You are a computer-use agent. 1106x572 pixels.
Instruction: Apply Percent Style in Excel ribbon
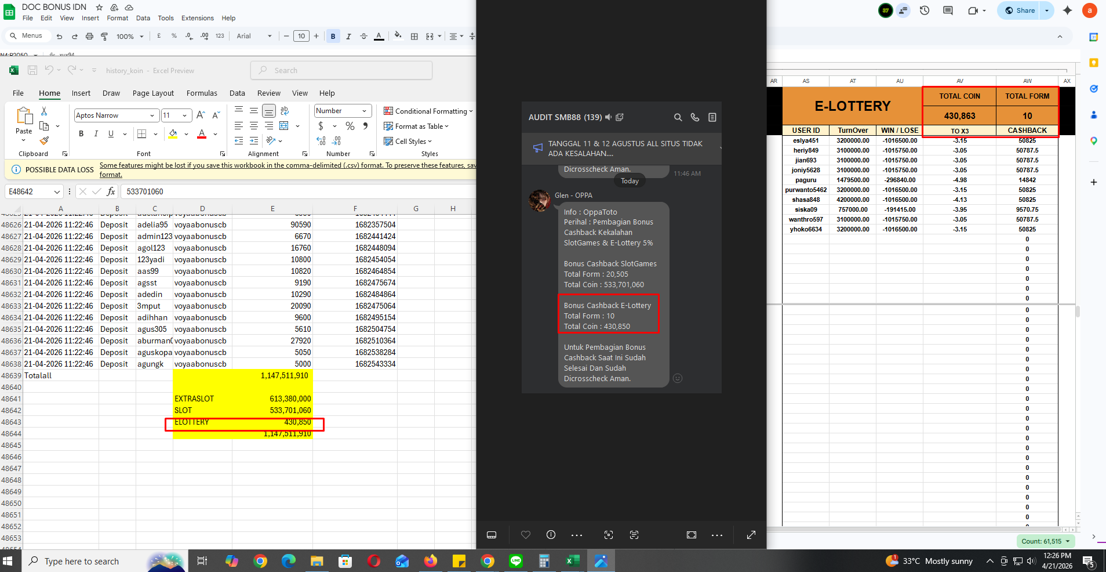[x=350, y=126]
